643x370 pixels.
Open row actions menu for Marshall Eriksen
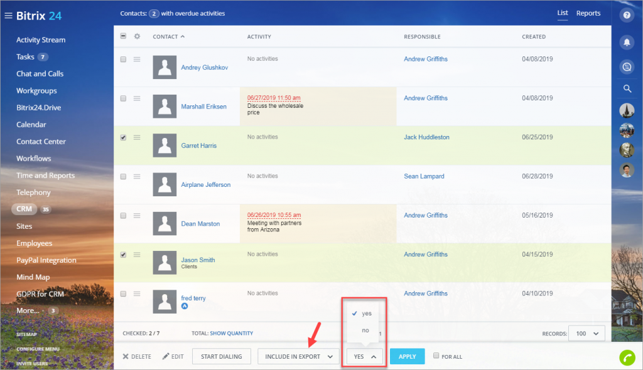click(x=137, y=98)
